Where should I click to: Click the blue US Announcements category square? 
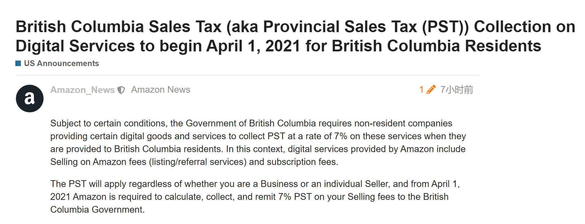click(18, 63)
